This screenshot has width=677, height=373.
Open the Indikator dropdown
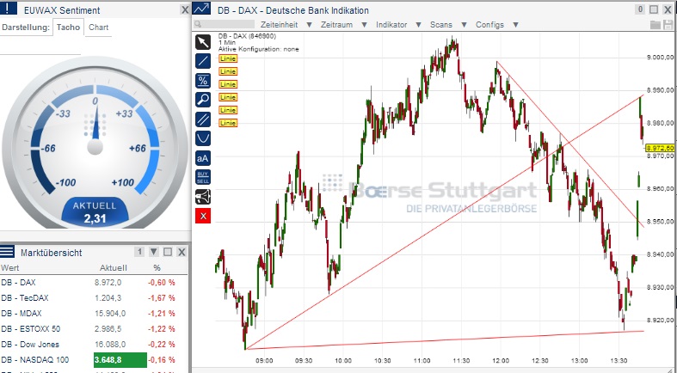pyautogui.click(x=398, y=25)
